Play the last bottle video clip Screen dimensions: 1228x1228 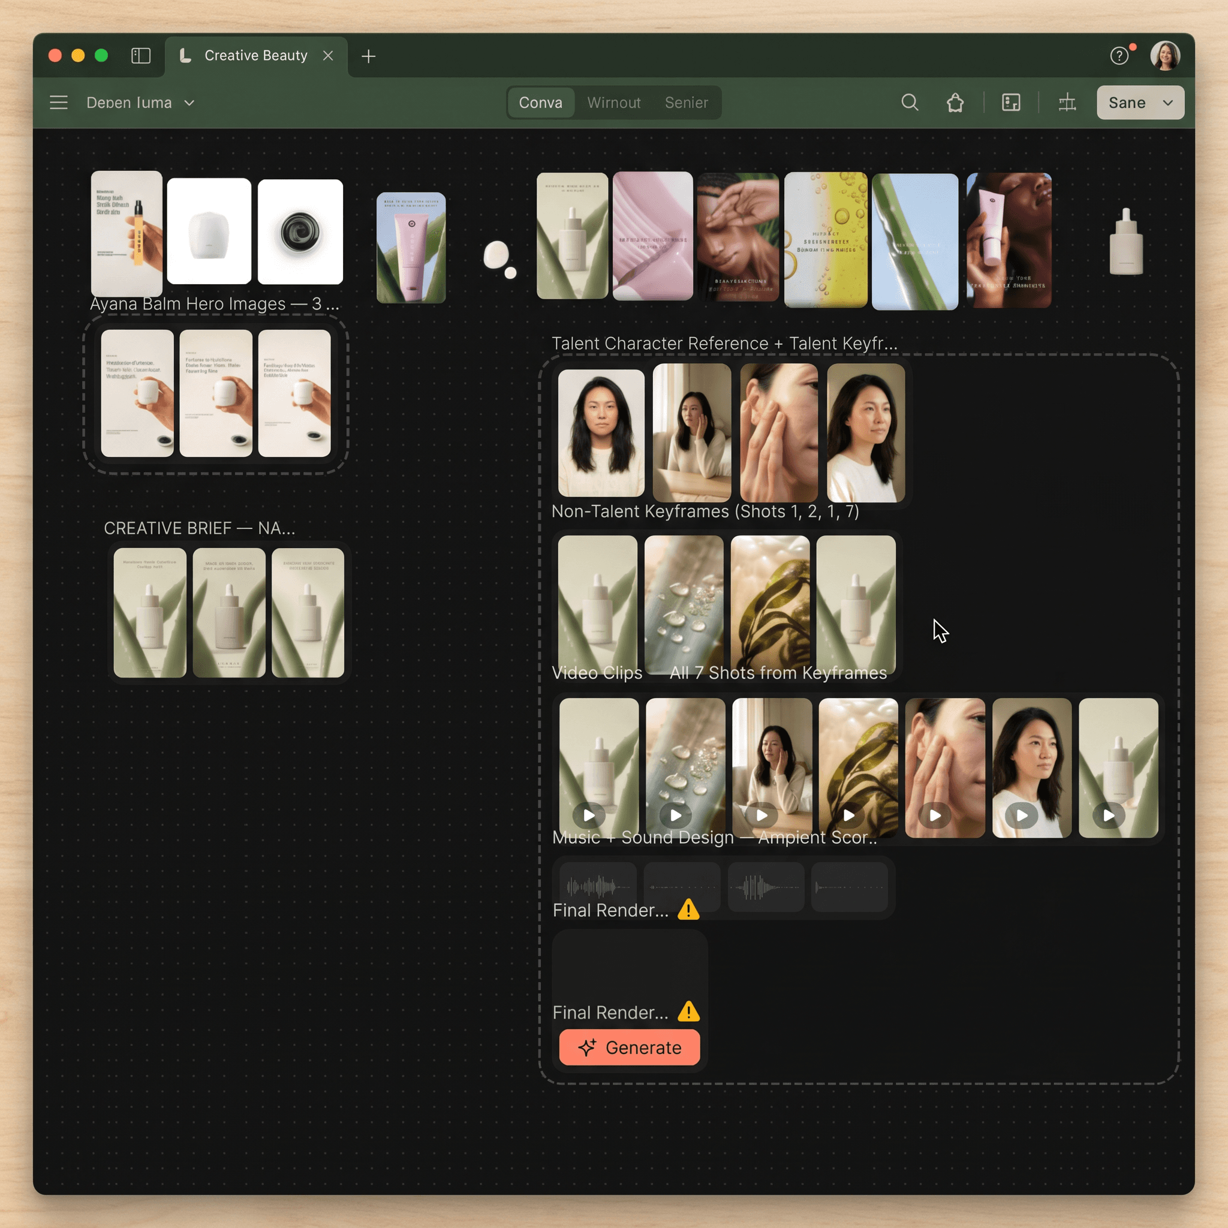coord(1109,815)
